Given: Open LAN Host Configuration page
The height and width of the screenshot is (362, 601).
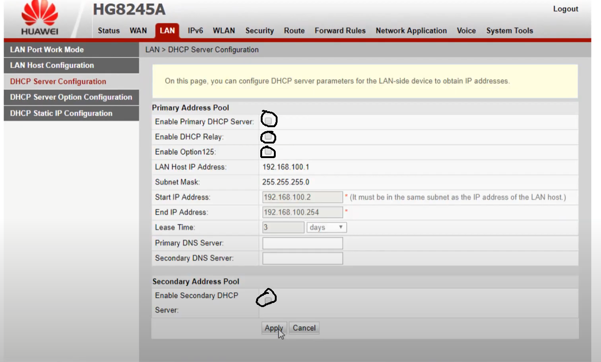Looking at the screenshot, I should click(x=71, y=65).
